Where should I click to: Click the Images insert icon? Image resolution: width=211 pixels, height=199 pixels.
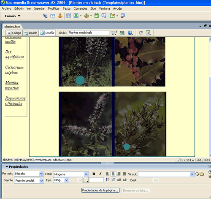tap(76, 16)
